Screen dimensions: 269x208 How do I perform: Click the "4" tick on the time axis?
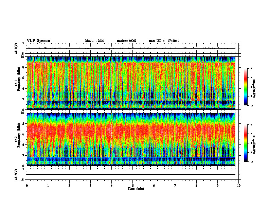pos(112,186)
